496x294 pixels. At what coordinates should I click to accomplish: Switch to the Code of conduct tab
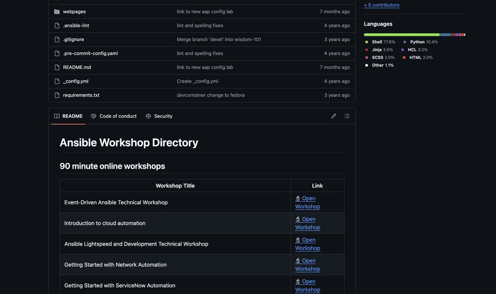[x=118, y=115]
